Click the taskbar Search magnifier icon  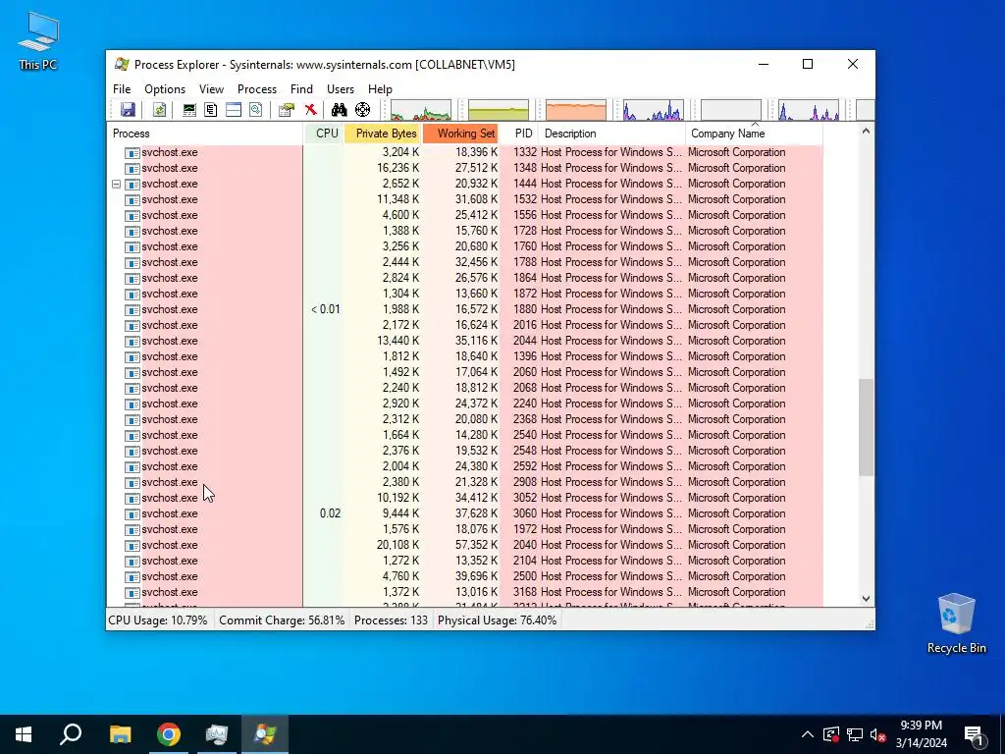click(x=71, y=734)
